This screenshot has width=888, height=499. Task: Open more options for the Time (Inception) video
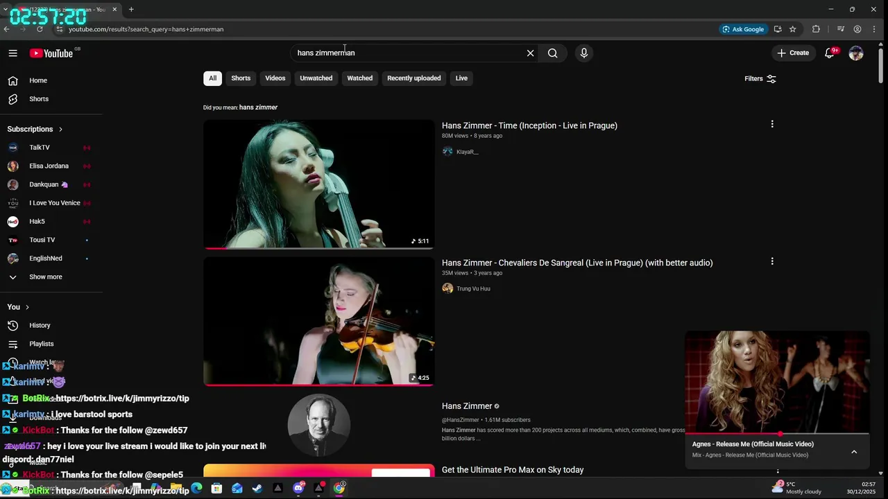coord(772,124)
